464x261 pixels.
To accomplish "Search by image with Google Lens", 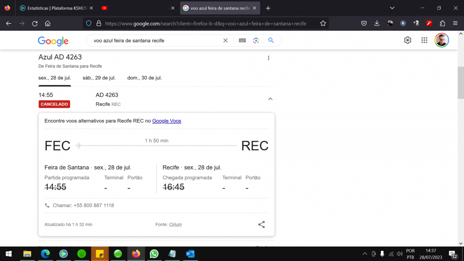I will pyautogui.click(x=256, y=40).
